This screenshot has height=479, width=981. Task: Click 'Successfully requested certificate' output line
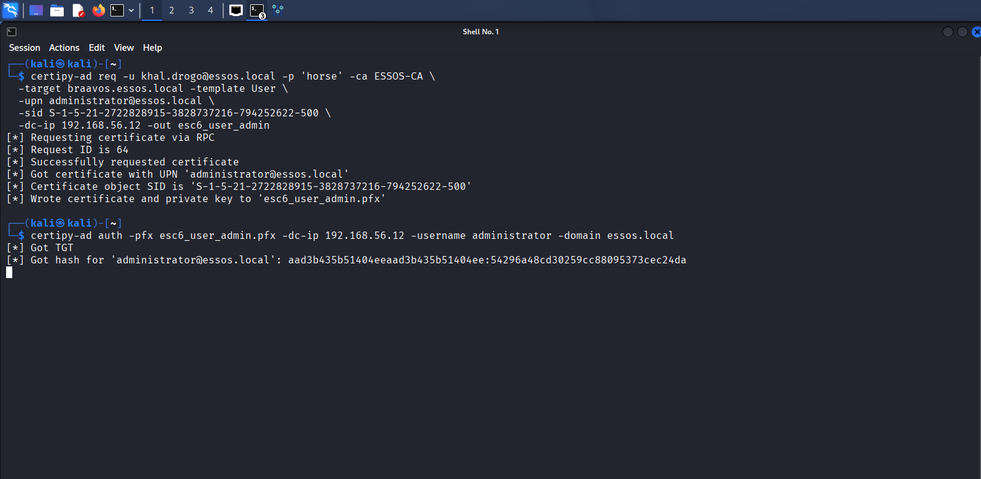point(123,162)
